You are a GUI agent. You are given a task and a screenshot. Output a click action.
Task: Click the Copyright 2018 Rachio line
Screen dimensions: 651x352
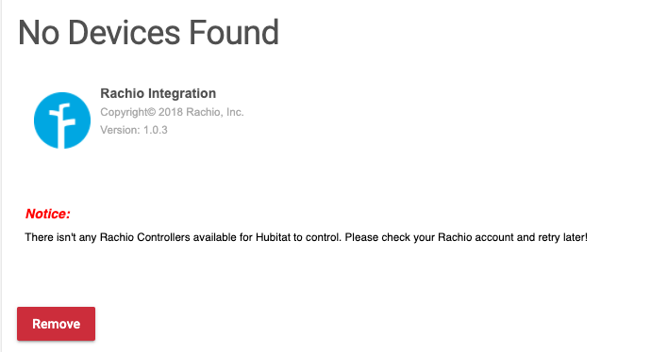click(x=172, y=112)
